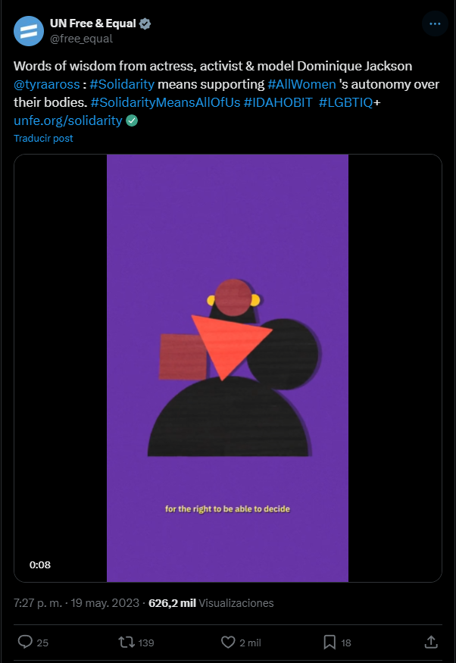Open the #SolidarityMeansAllOfUs hashtag
The image size is (456, 663).
point(165,102)
